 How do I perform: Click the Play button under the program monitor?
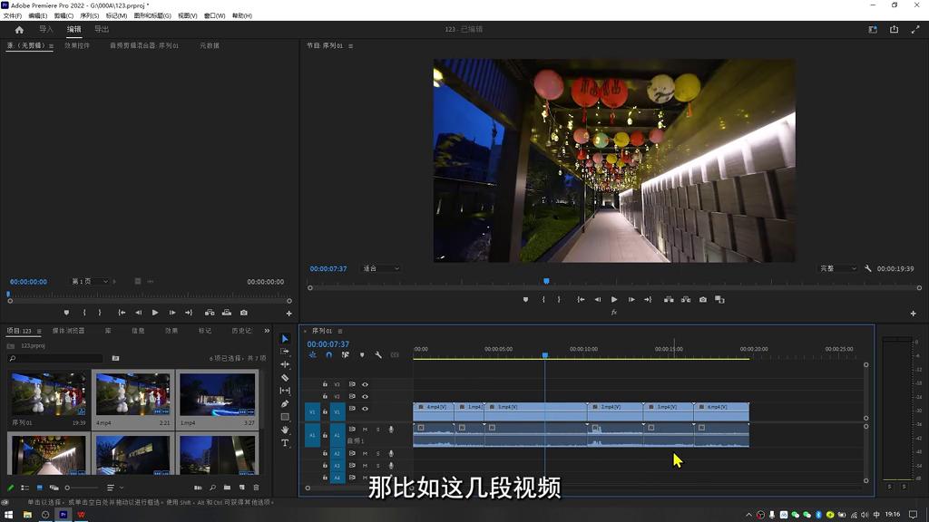coord(614,299)
